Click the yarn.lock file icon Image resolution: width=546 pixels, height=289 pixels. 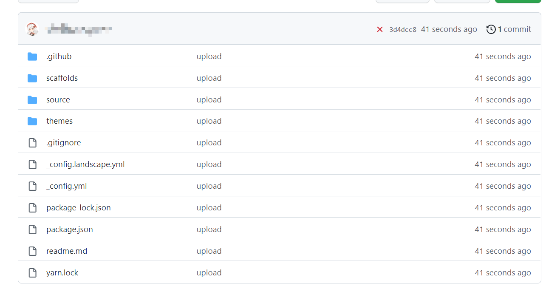click(32, 273)
